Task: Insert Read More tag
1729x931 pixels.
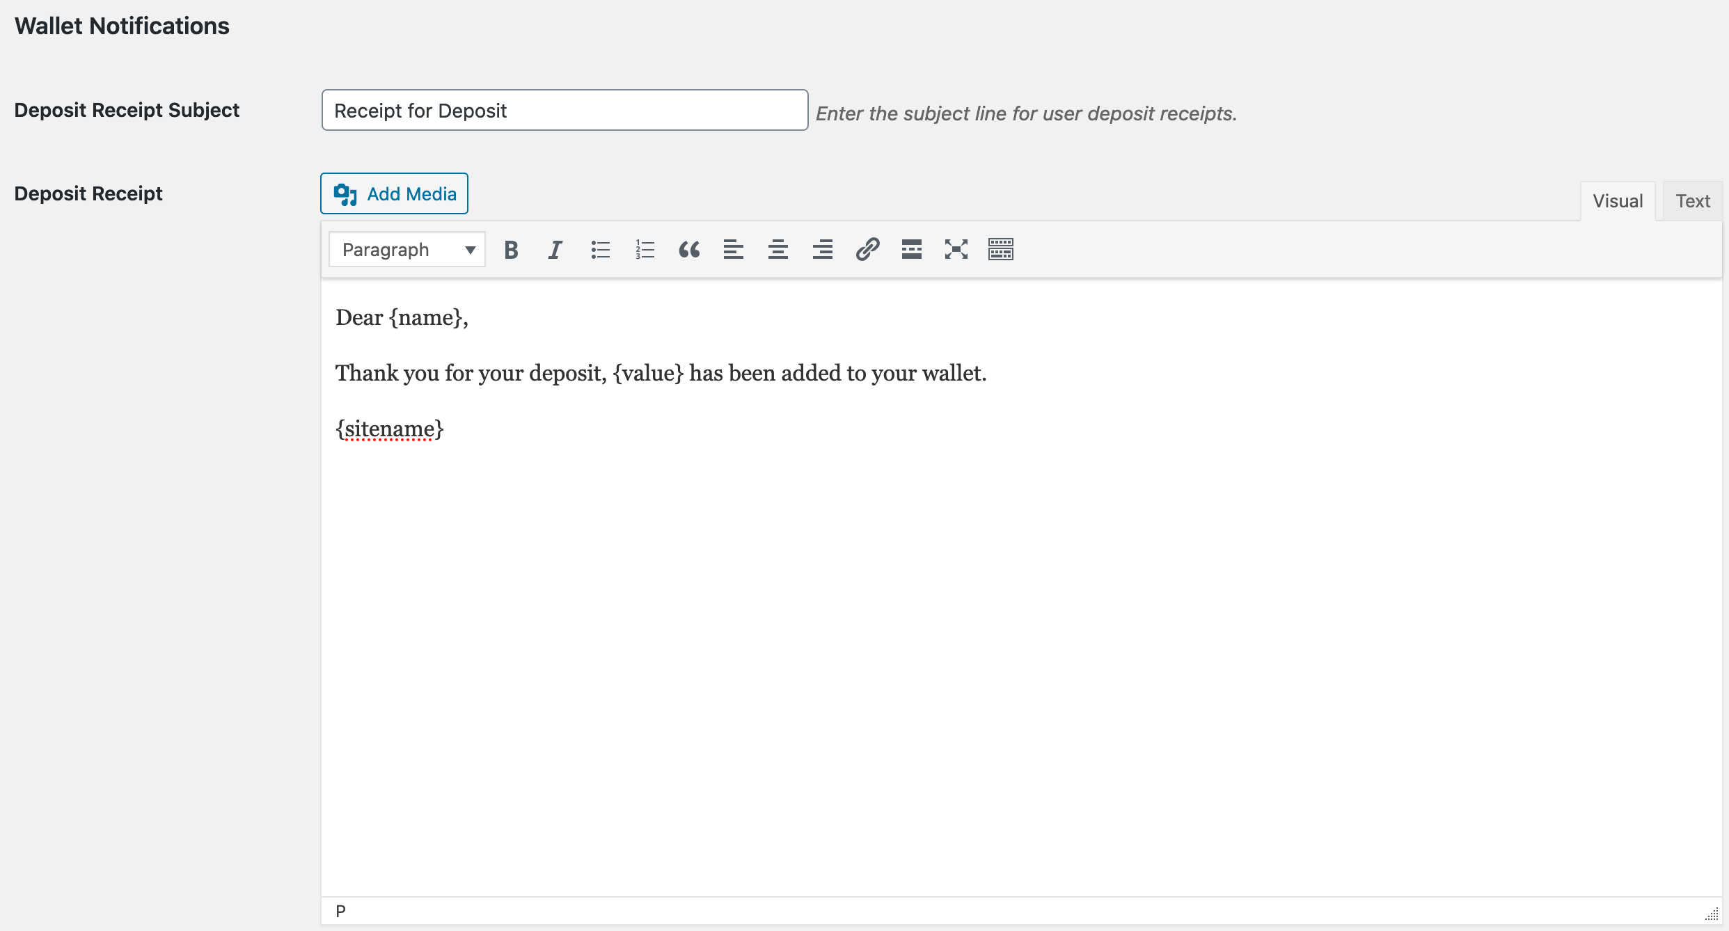Action: [x=912, y=250]
